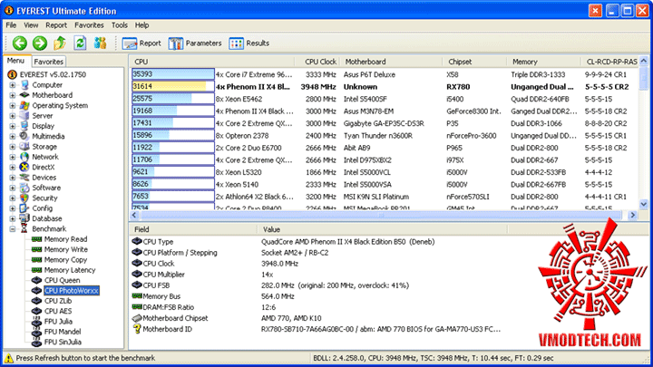Select the Devices tree icon

click(24, 178)
